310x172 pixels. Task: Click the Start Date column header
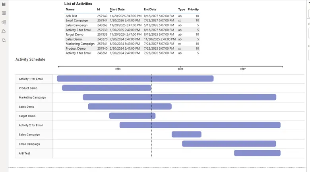coord(117,9)
